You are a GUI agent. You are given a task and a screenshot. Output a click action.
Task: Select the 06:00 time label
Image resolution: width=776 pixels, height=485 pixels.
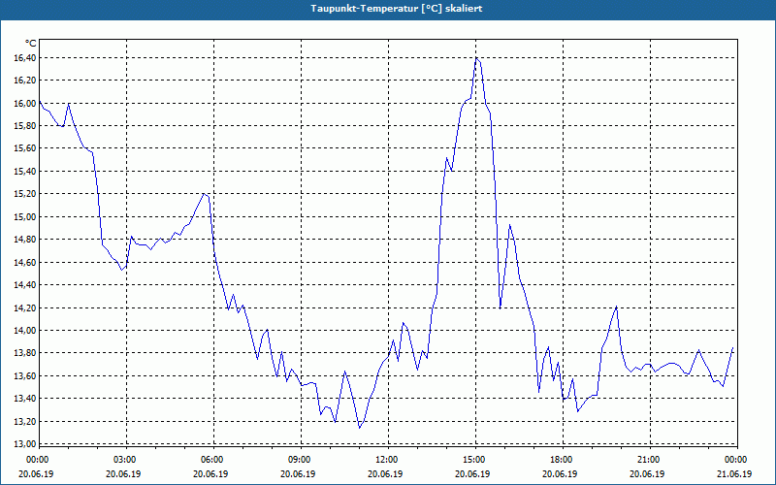[x=212, y=460]
